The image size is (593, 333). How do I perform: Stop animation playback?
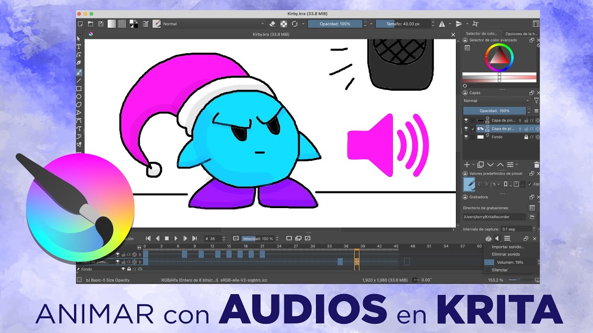[167, 238]
